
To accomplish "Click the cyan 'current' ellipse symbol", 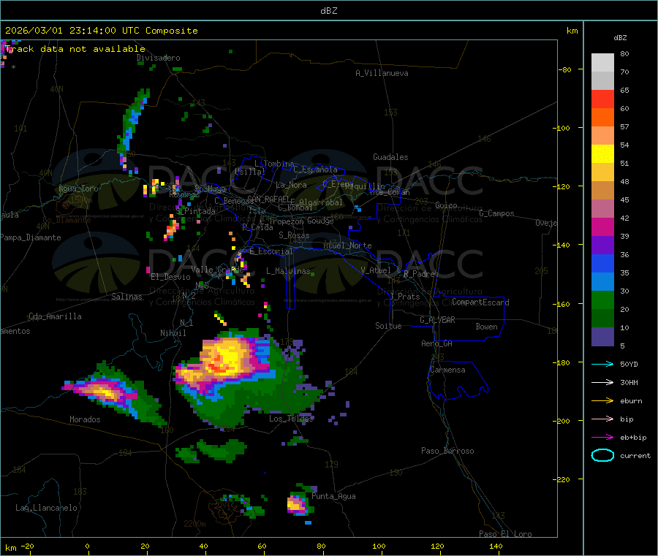I will tap(602, 455).
